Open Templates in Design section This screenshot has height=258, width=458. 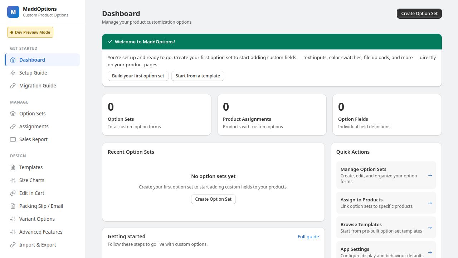click(x=43, y=167)
